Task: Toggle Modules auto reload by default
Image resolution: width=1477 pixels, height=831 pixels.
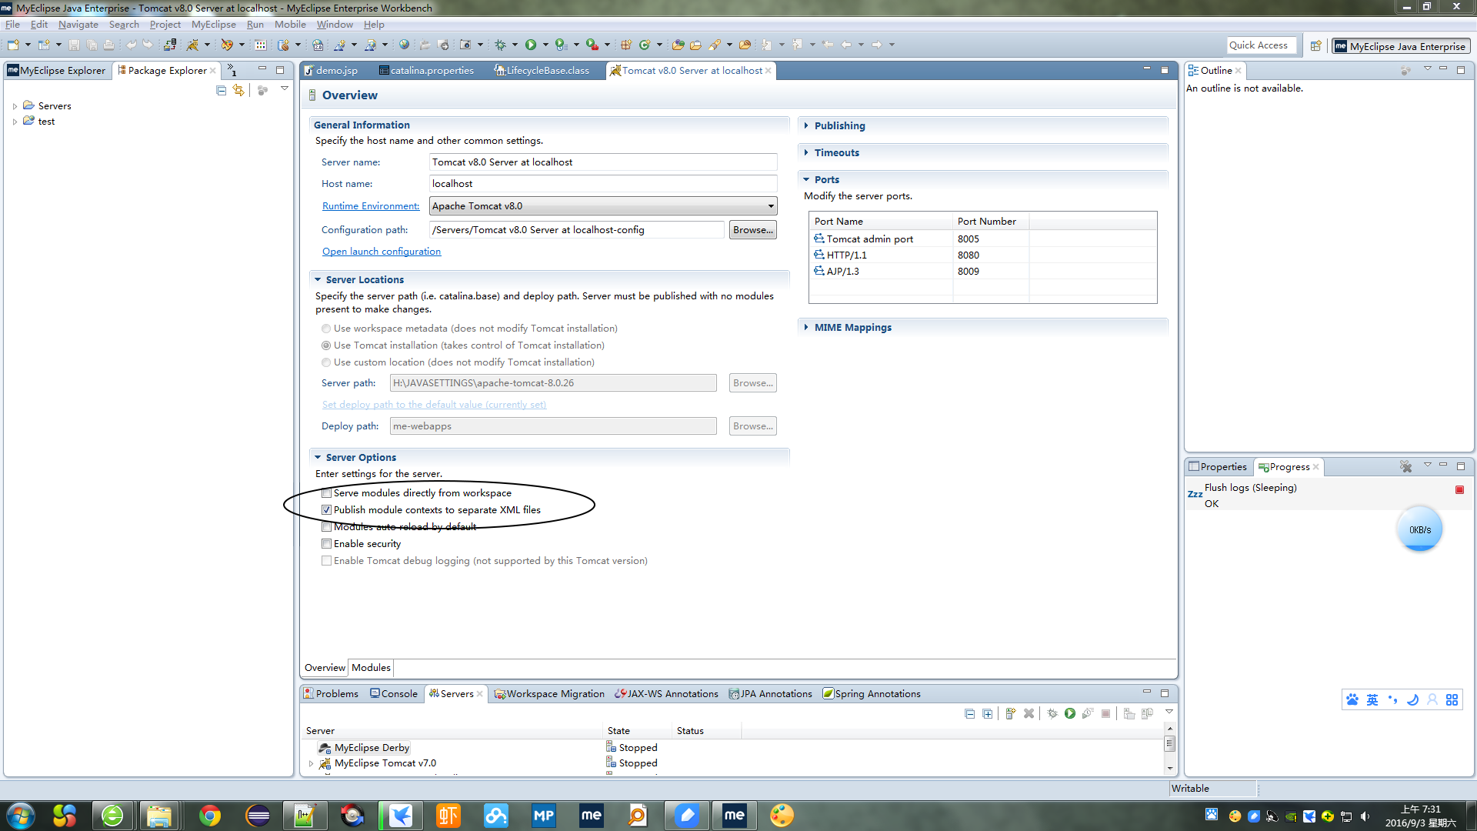Action: click(326, 526)
